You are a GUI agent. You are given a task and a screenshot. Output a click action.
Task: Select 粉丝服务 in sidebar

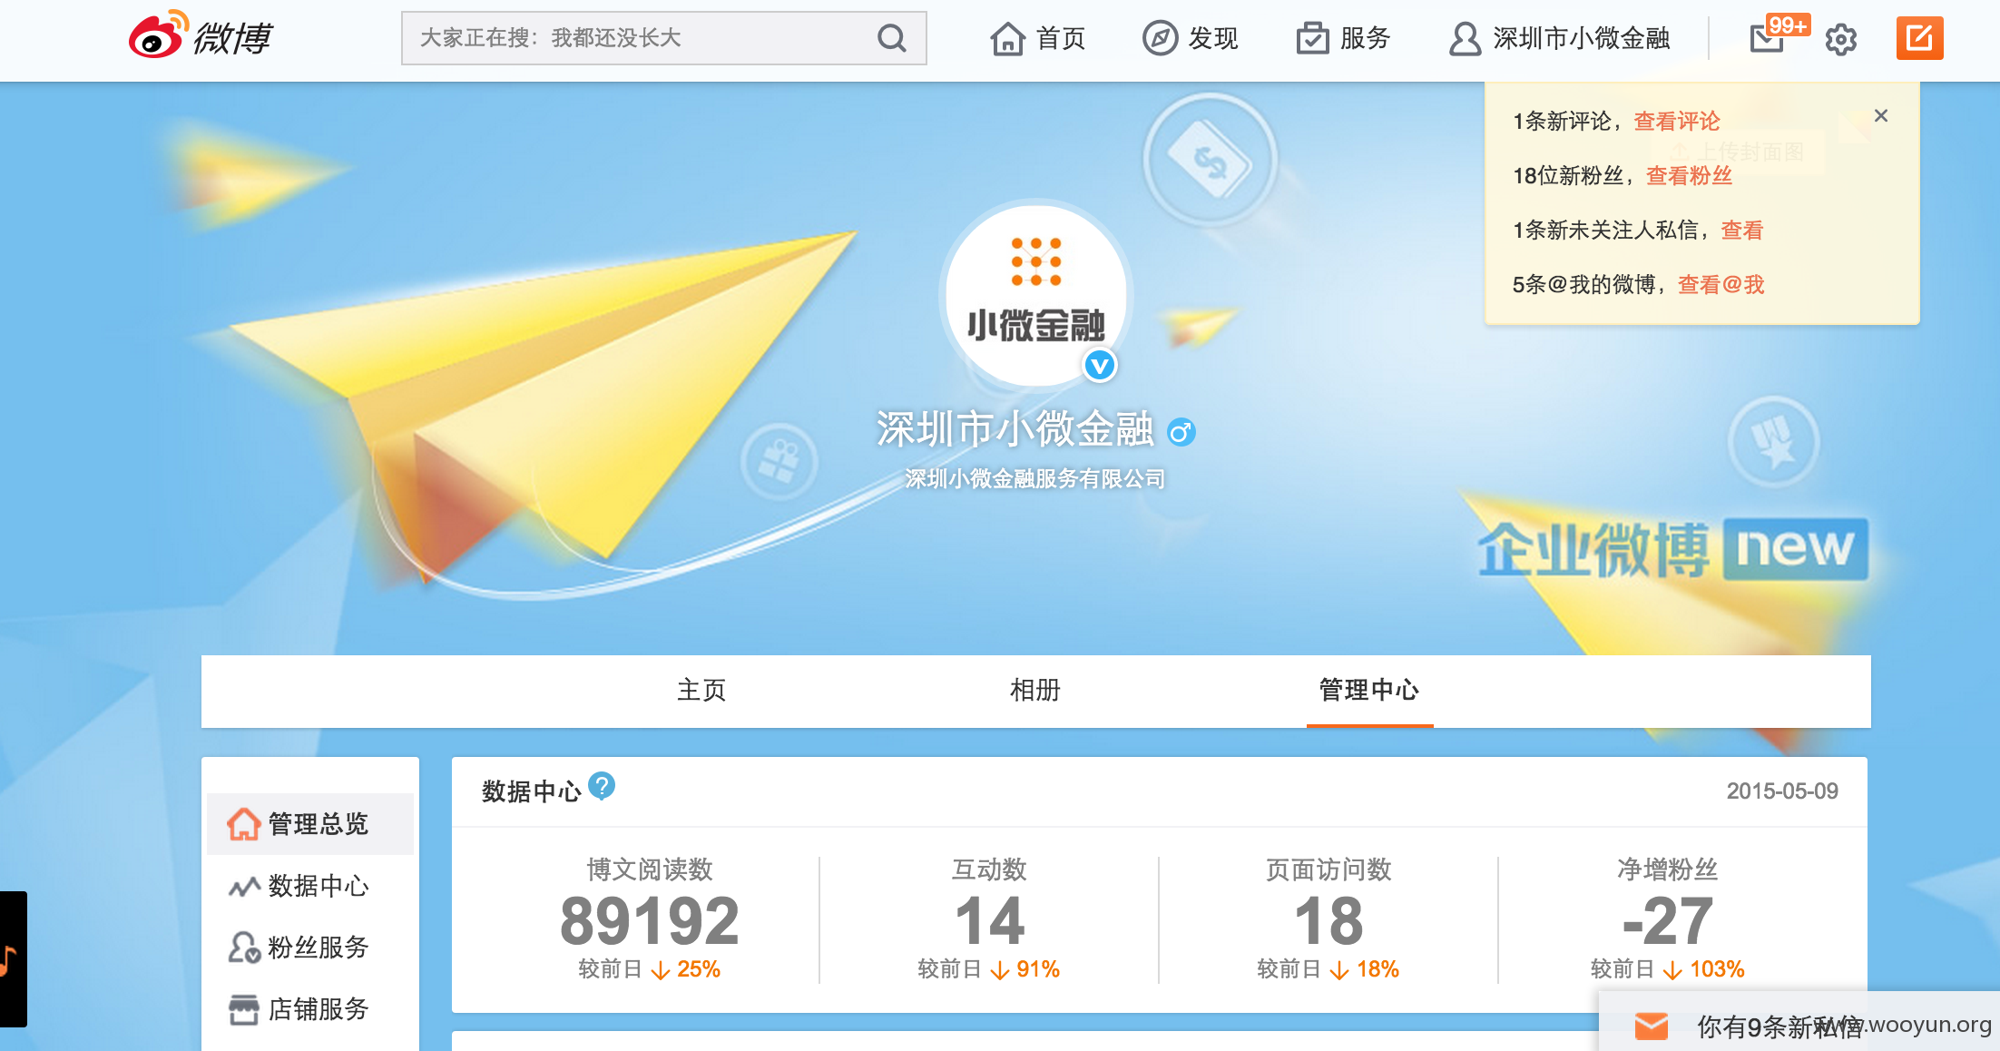click(310, 948)
